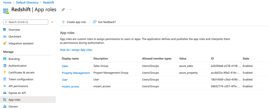Screen dimensions: 269x109
Task: Navigate to Default Directory in the breadcrumb
Action: pyautogui.click(x=27, y=2)
